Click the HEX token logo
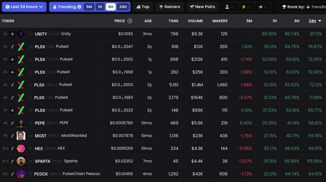This screenshot has height=182, width=326. 21,149
